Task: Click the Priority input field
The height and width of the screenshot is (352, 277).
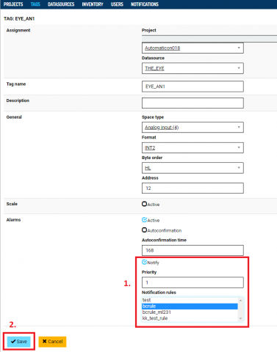Action: (193, 282)
